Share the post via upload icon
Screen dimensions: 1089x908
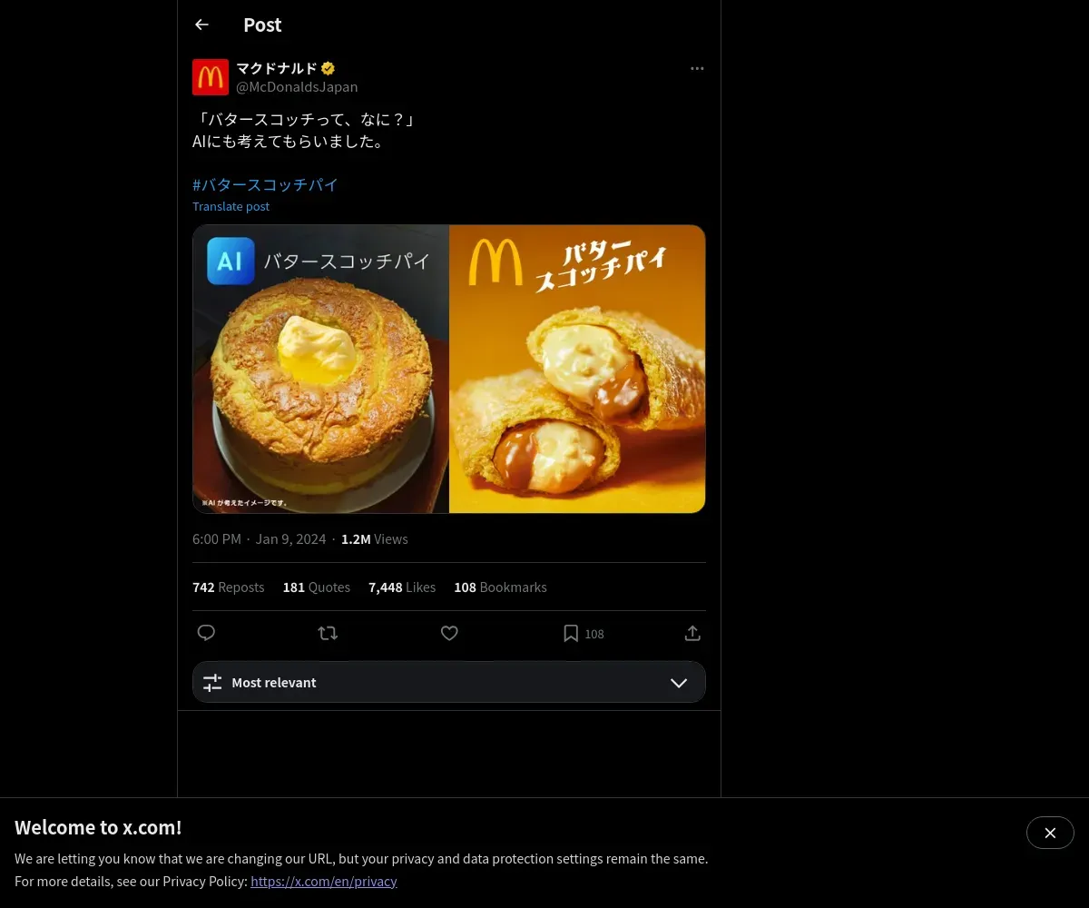(x=692, y=633)
